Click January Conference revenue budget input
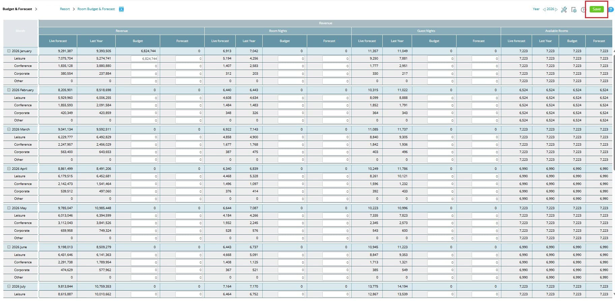 144,66
